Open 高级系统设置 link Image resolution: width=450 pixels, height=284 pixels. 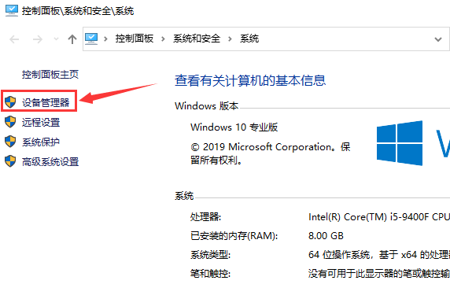coord(50,162)
